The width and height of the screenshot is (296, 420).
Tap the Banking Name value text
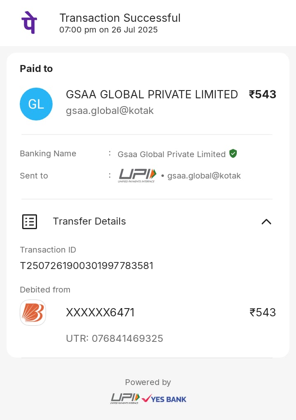click(171, 154)
